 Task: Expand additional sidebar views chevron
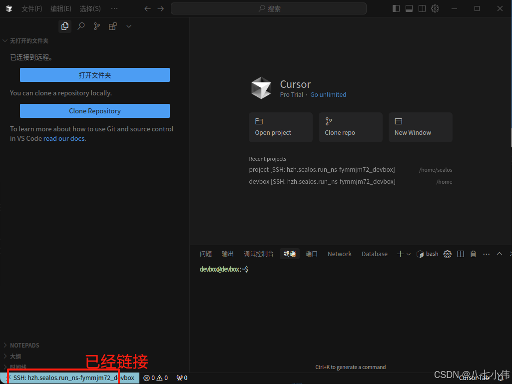129,26
